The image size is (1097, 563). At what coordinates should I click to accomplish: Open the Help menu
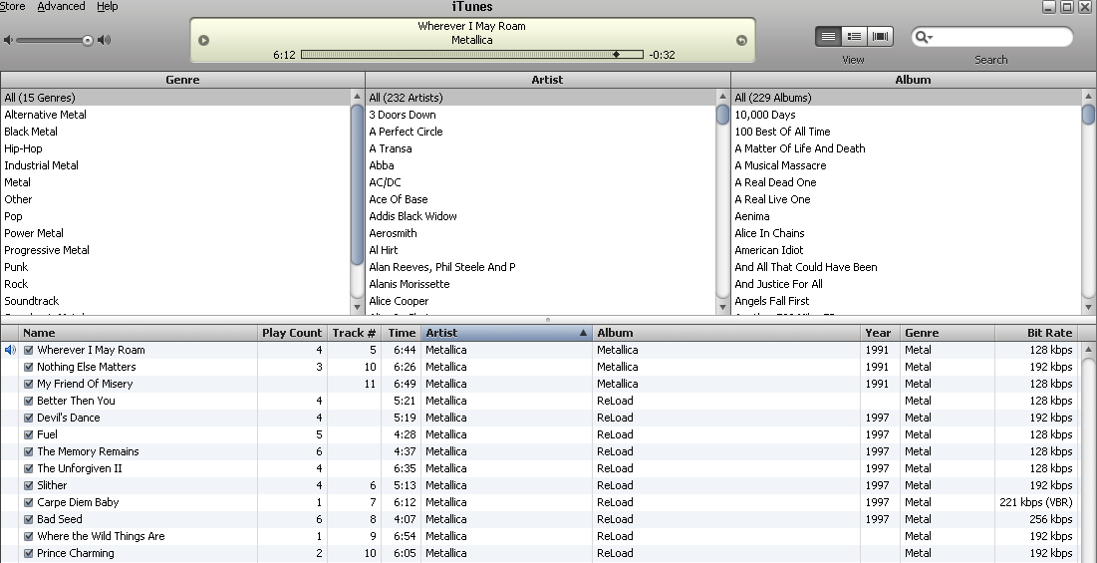[x=107, y=6]
